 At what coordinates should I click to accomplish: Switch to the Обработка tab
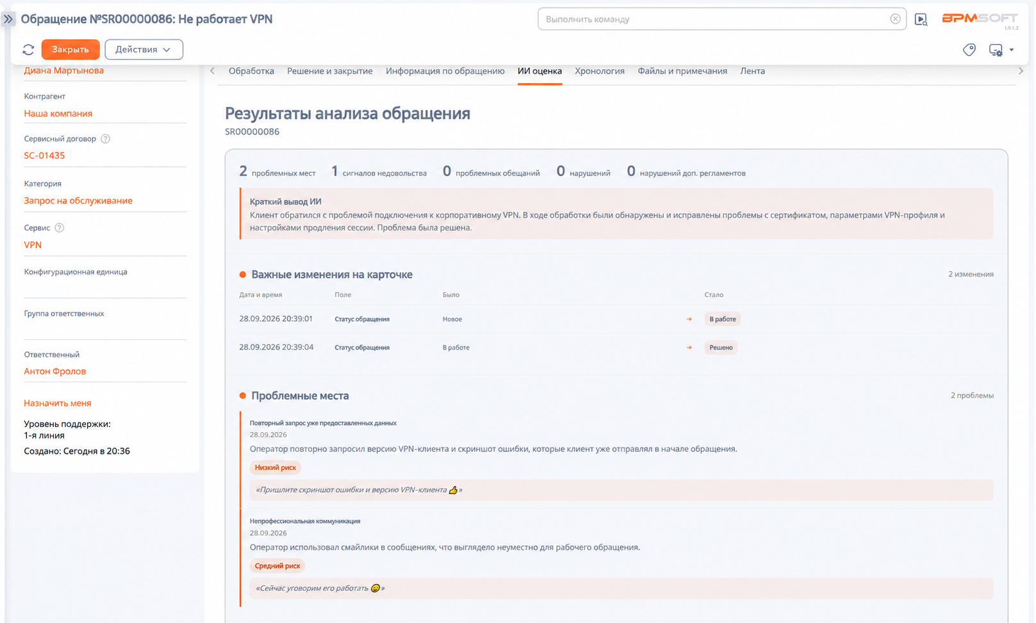[x=251, y=71]
